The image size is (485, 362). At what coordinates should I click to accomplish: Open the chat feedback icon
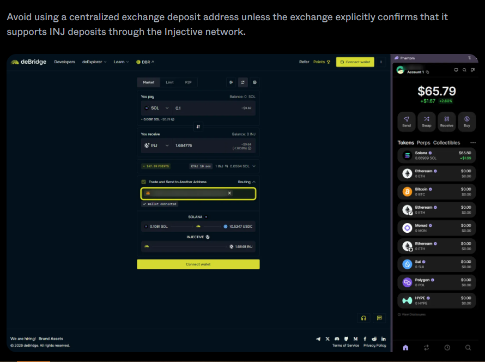379,318
